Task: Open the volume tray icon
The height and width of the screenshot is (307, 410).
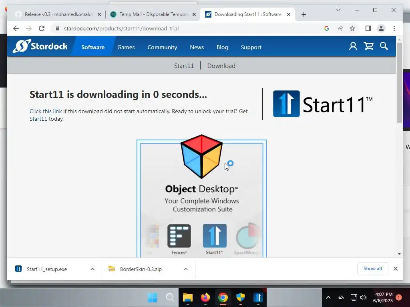Action: (x=363, y=297)
